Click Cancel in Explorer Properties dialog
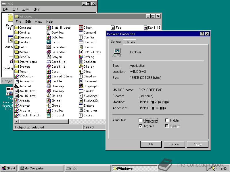 (x=174, y=144)
